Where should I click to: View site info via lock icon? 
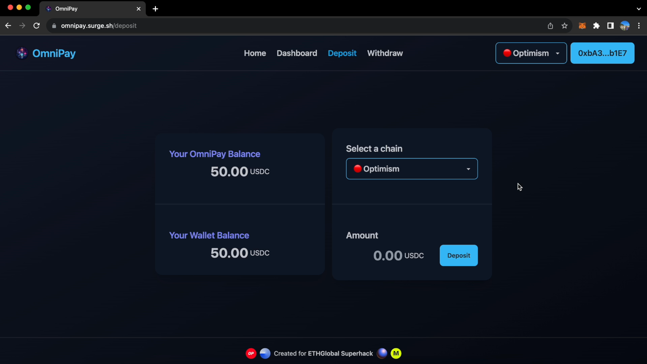coord(54,26)
